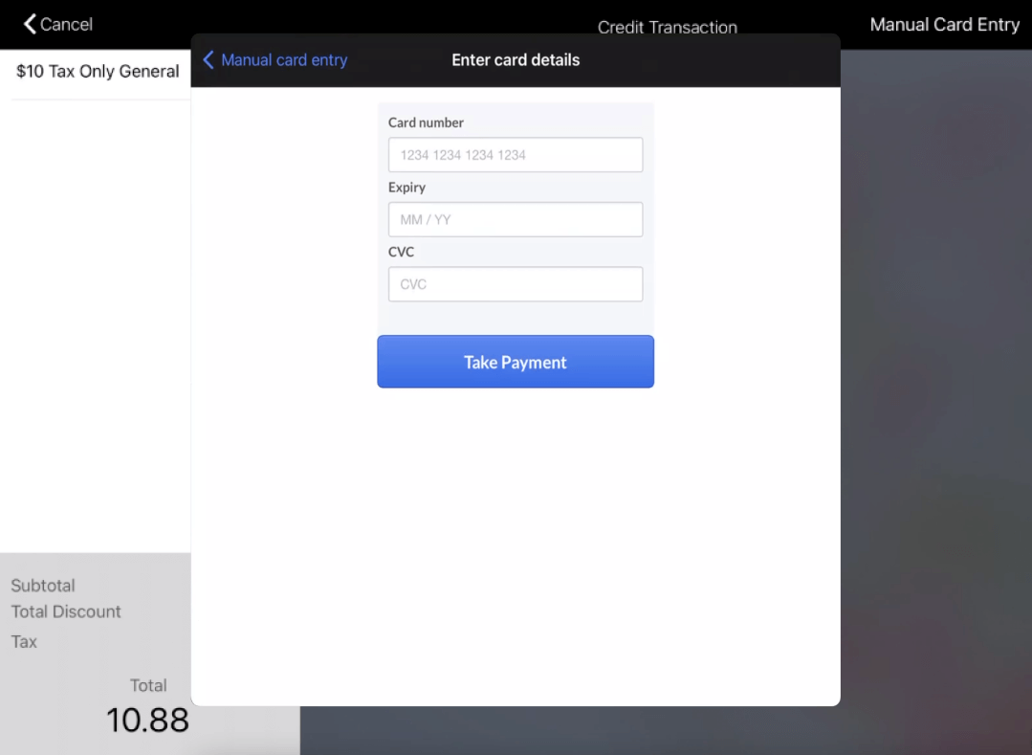Click the CVC label
Image resolution: width=1032 pixels, height=755 pixels.
(401, 252)
